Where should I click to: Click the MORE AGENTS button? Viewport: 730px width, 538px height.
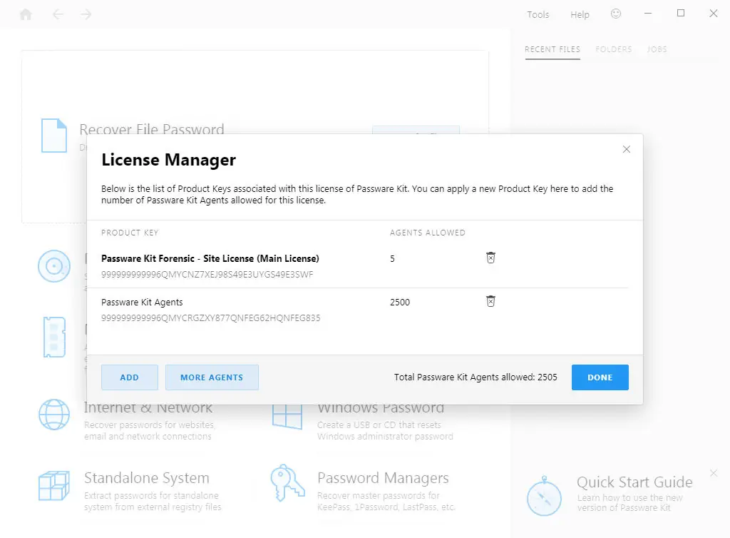click(212, 377)
